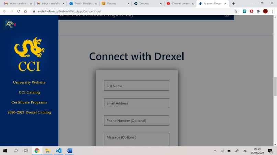This screenshot has height=155, width=277.
Task: Show hidden system tray icons
Action: tap(215, 151)
